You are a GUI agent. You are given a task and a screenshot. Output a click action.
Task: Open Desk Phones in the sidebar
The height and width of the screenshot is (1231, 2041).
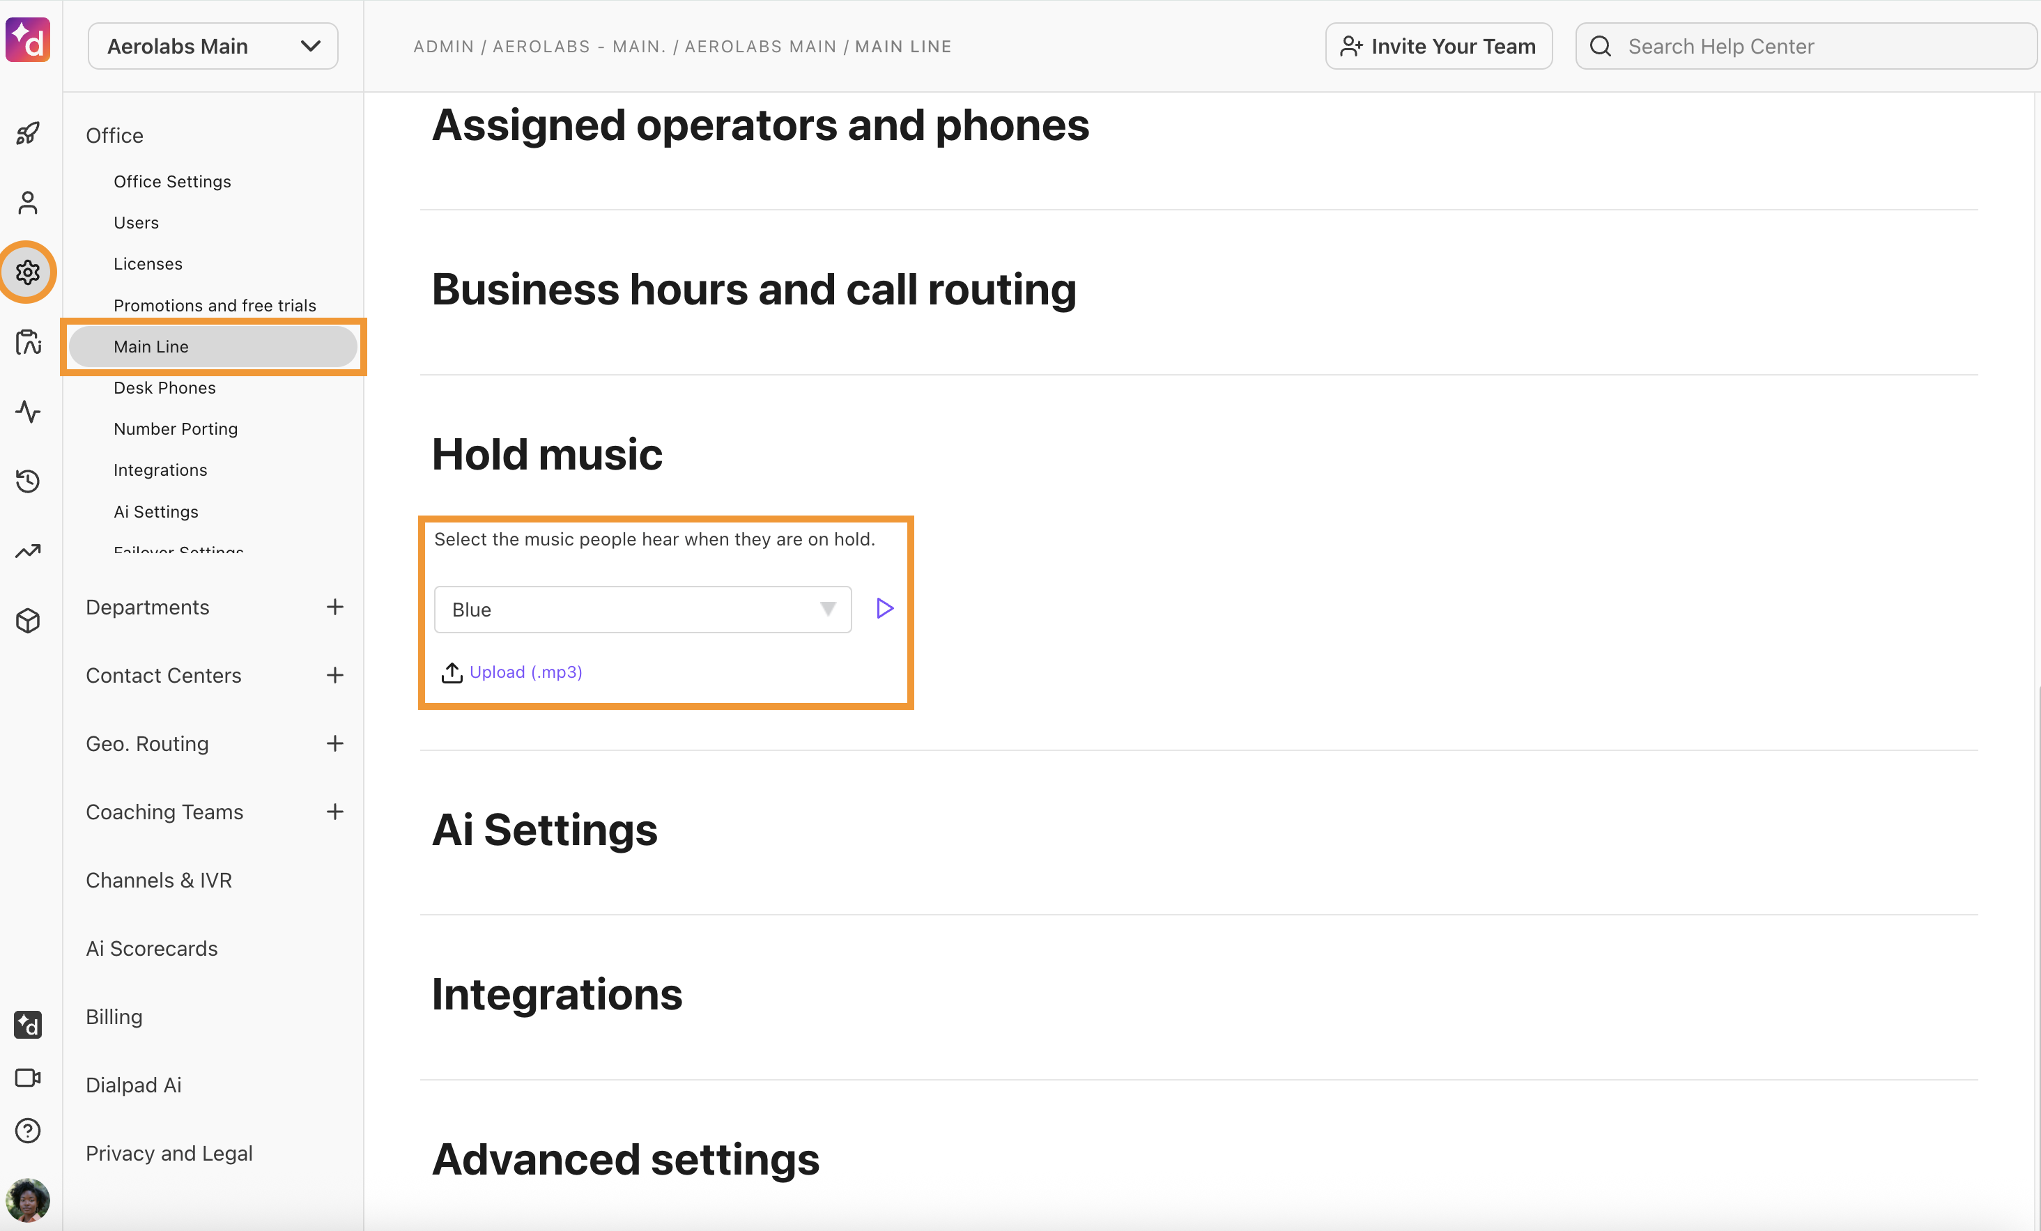164,387
